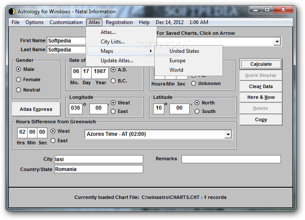Open the Customization menu
The width and height of the screenshot is (305, 220).
tap(66, 22)
